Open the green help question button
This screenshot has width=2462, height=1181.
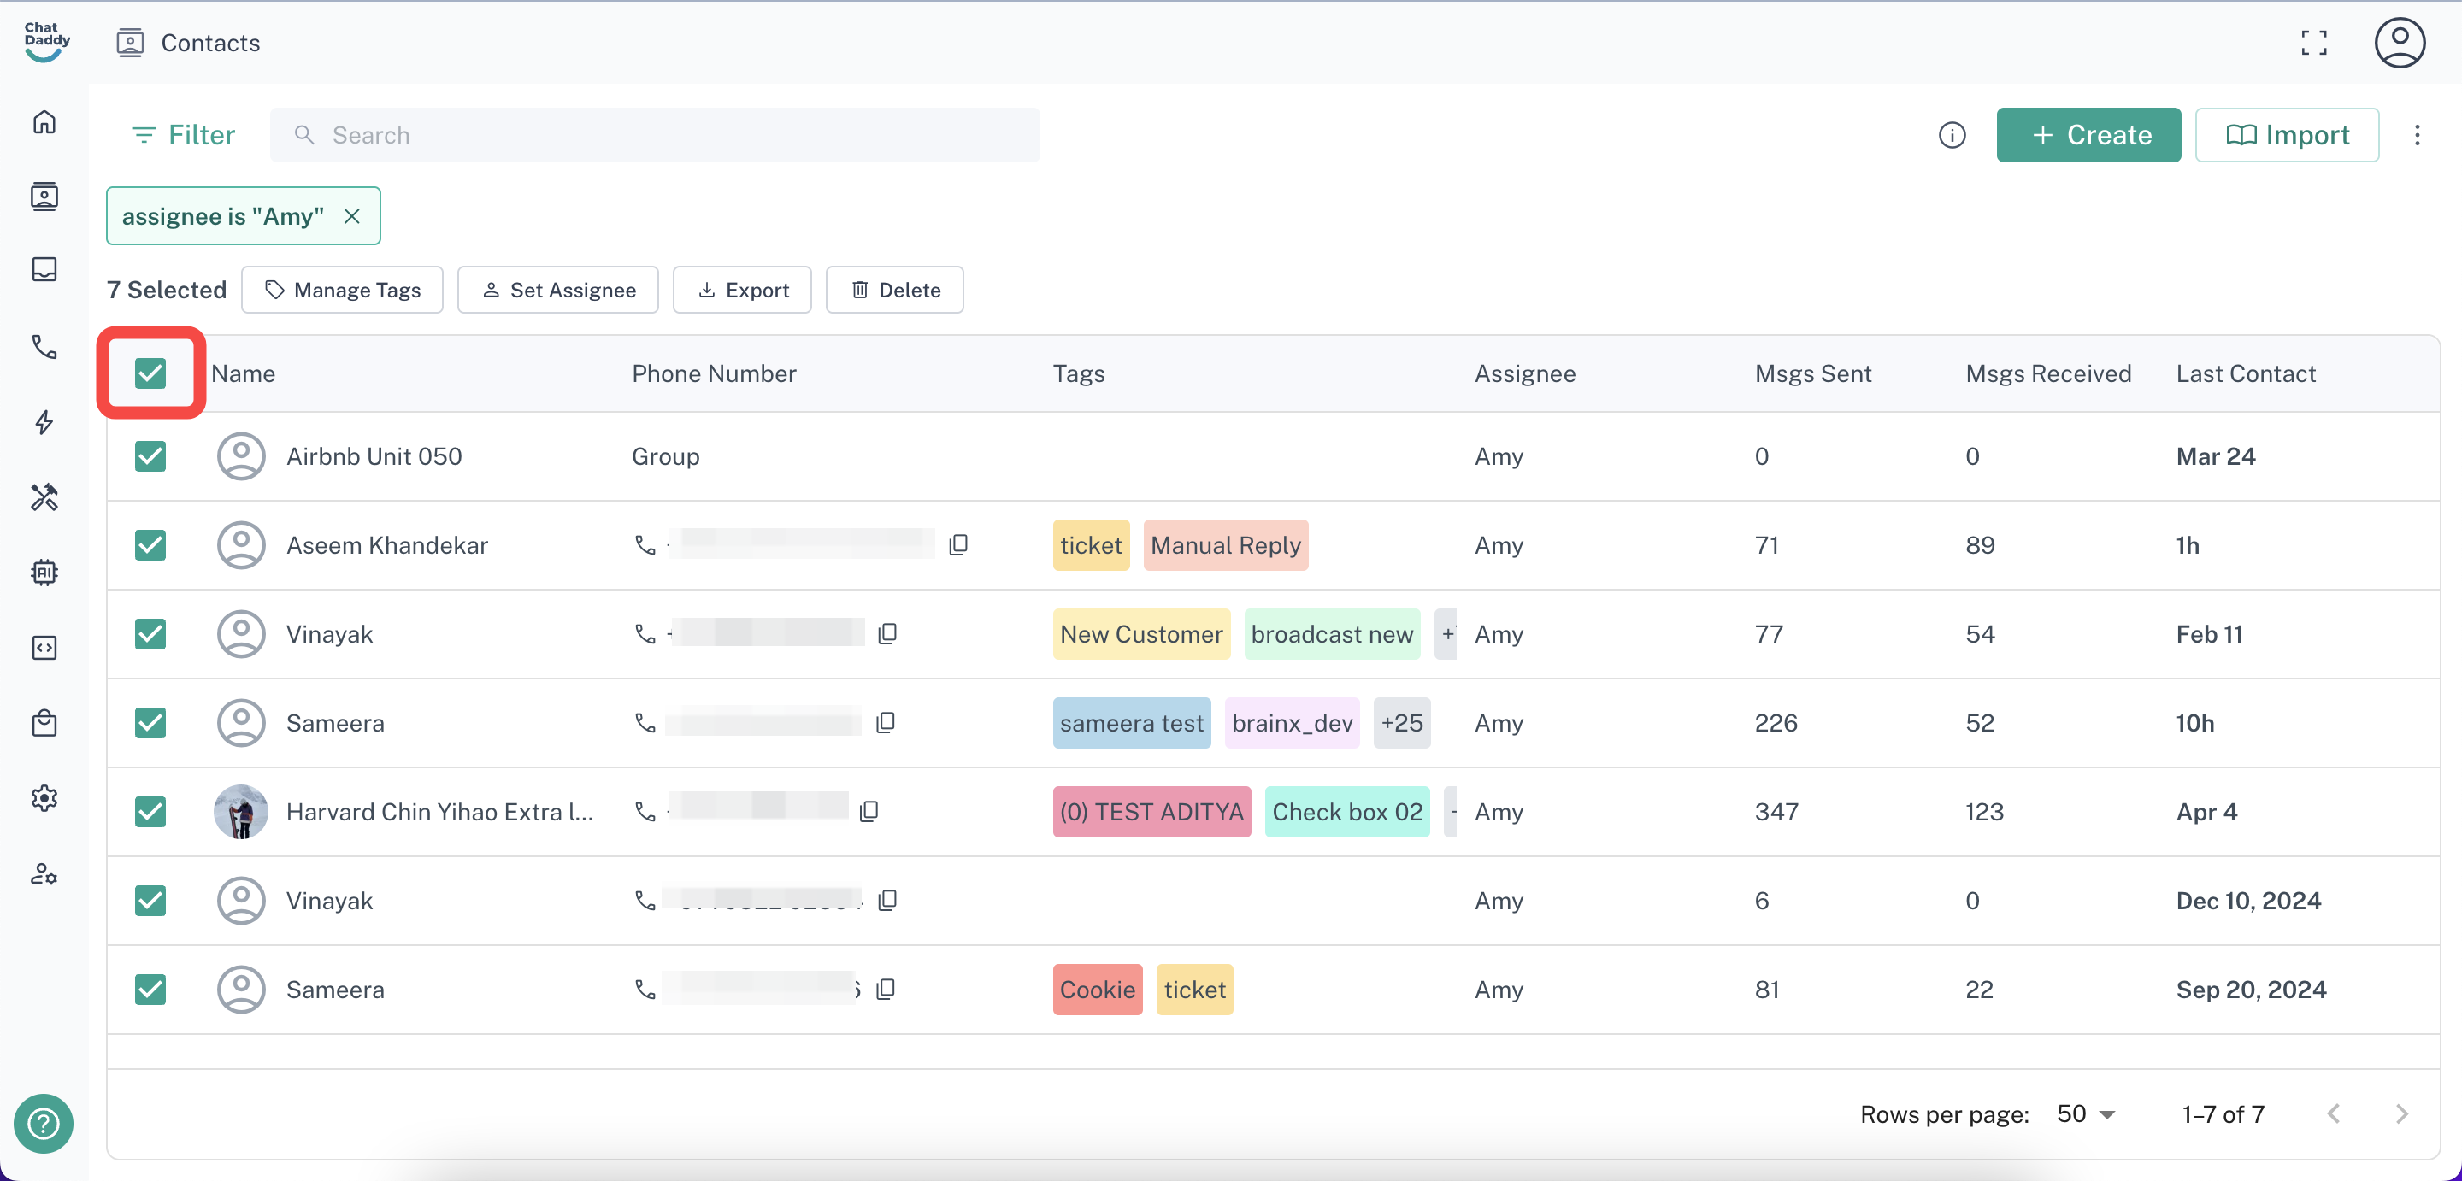[x=43, y=1123]
